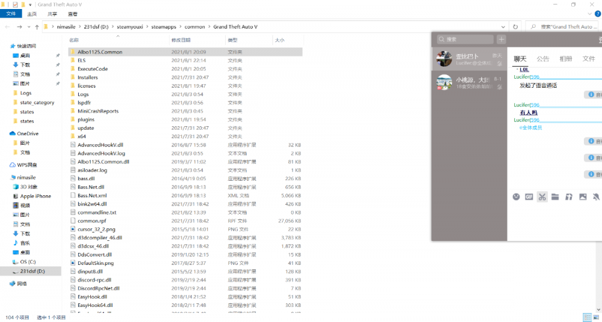
Task: Open the 小桃源 conversation in QQ list
Action: (469, 82)
